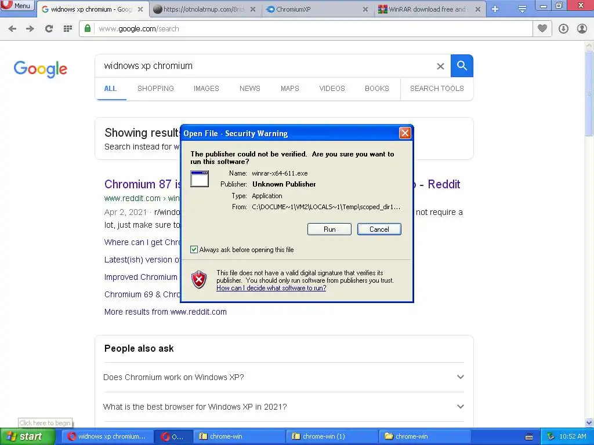The width and height of the screenshot is (594, 445).
Task: Open the first chrome-win archive taskbar item
Action: pyautogui.click(x=239, y=436)
